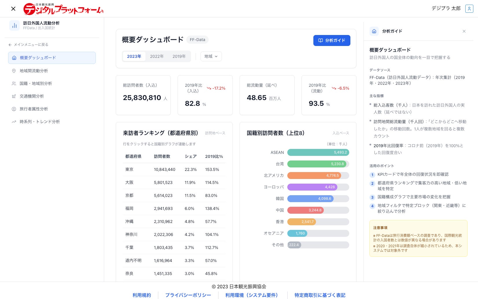Click the 韓国 bar showing 4,098.6

310,199
